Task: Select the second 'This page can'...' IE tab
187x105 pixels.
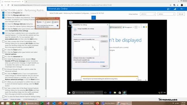Action: [x=129, y=27]
